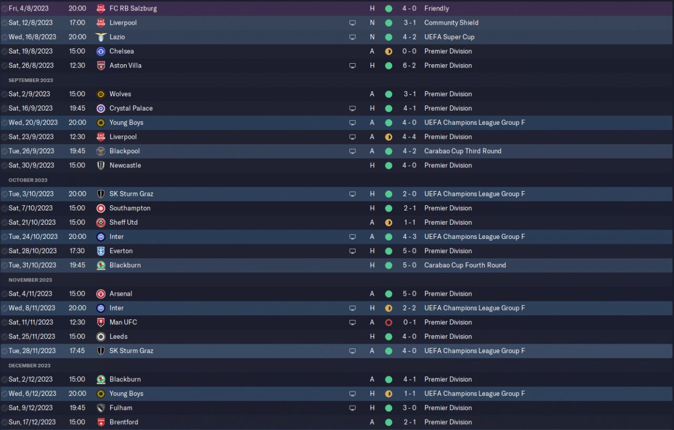674x430 pixels.
Task: Open the 4 - 4 Liverpool match result
Action: coord(410,137)
